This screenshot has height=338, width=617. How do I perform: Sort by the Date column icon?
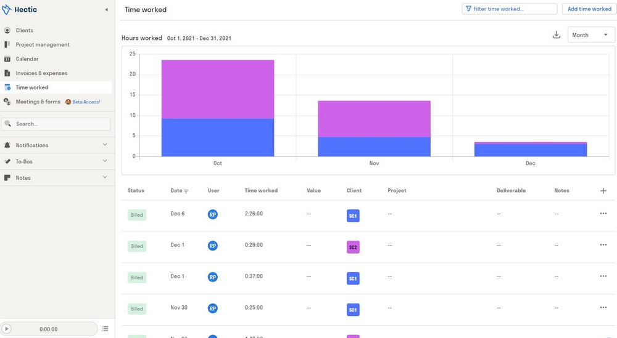tap(186, 191)
